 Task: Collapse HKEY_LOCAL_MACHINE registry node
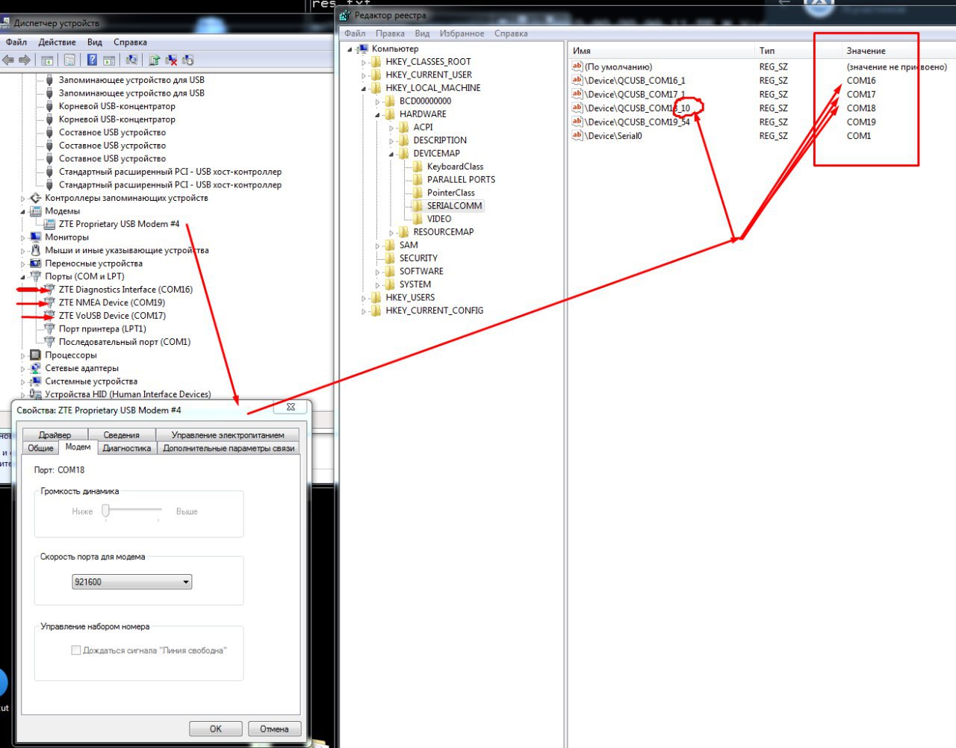click(x=364, y=88)
